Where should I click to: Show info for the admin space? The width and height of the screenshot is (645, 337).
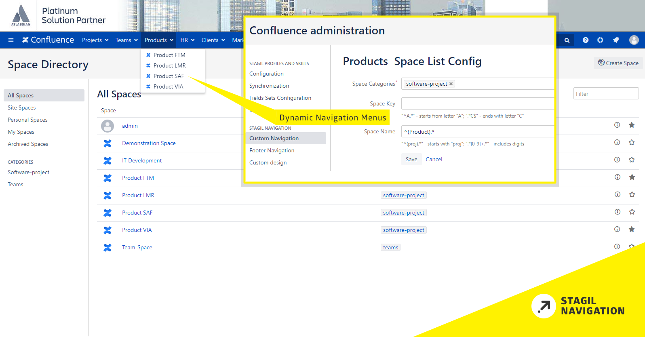pyautogui.click(x=617, y=125)
